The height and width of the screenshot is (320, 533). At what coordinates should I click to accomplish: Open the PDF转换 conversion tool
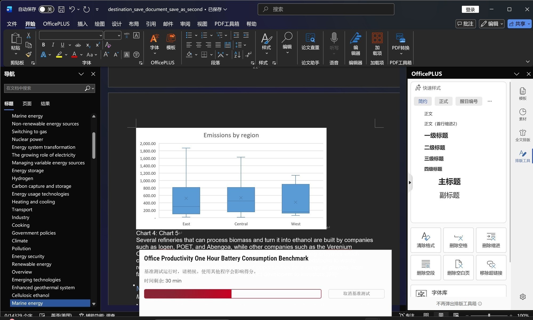pos(401,43)
